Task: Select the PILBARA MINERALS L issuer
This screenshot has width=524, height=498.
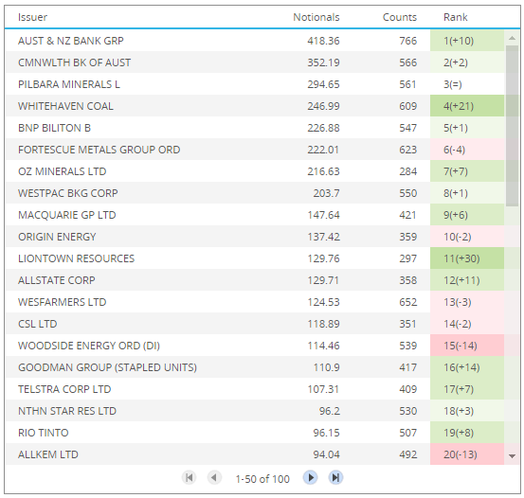Action: point(69,84)
